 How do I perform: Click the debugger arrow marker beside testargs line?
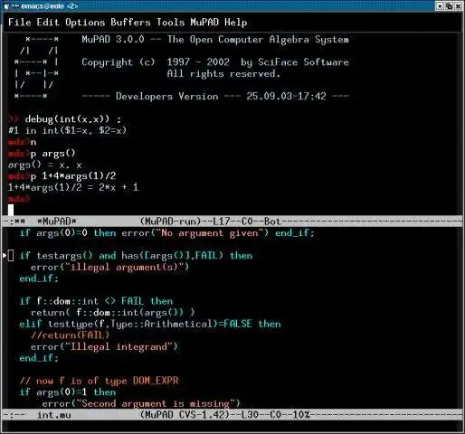(5, 256)
